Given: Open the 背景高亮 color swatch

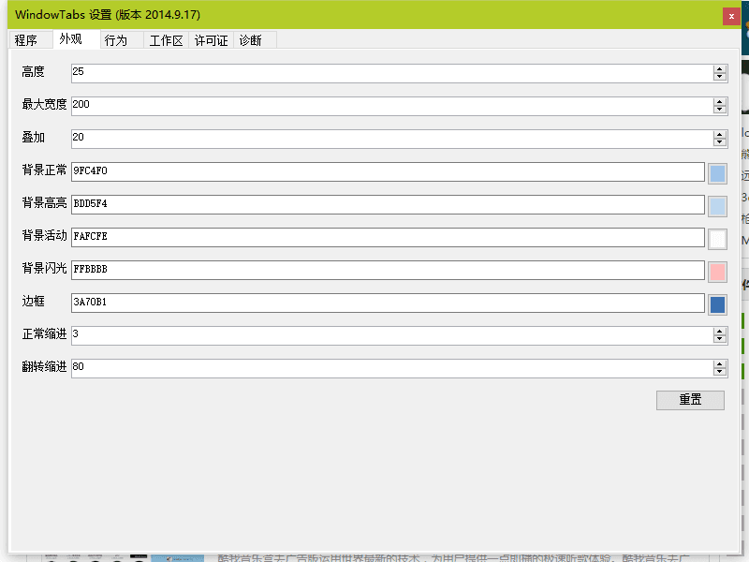Looking at the screenshot, I should (717, 204).
